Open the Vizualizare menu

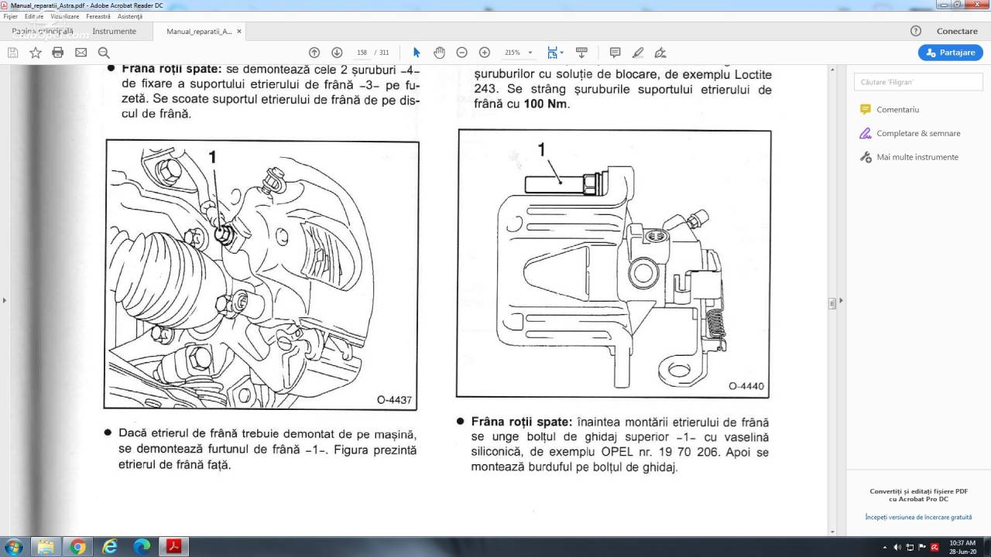point(65,16)
